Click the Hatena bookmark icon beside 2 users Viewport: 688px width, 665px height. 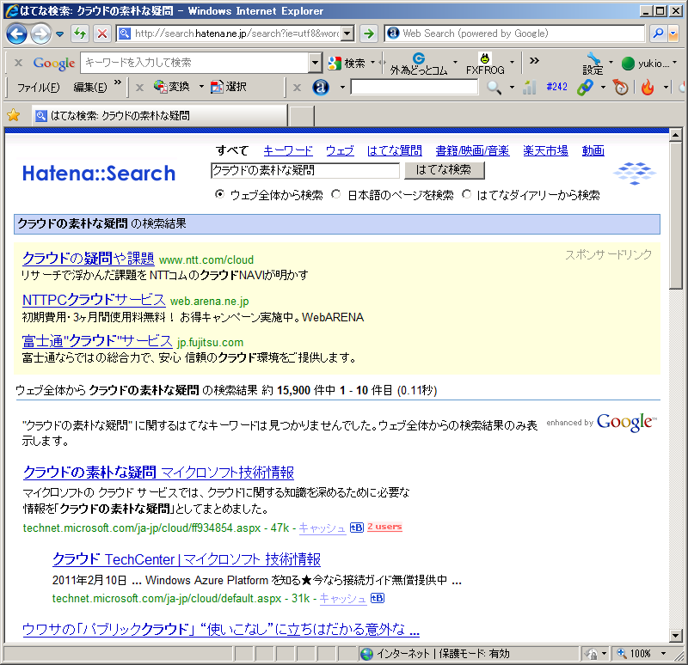pyautogui.click(x=357, y=527)
